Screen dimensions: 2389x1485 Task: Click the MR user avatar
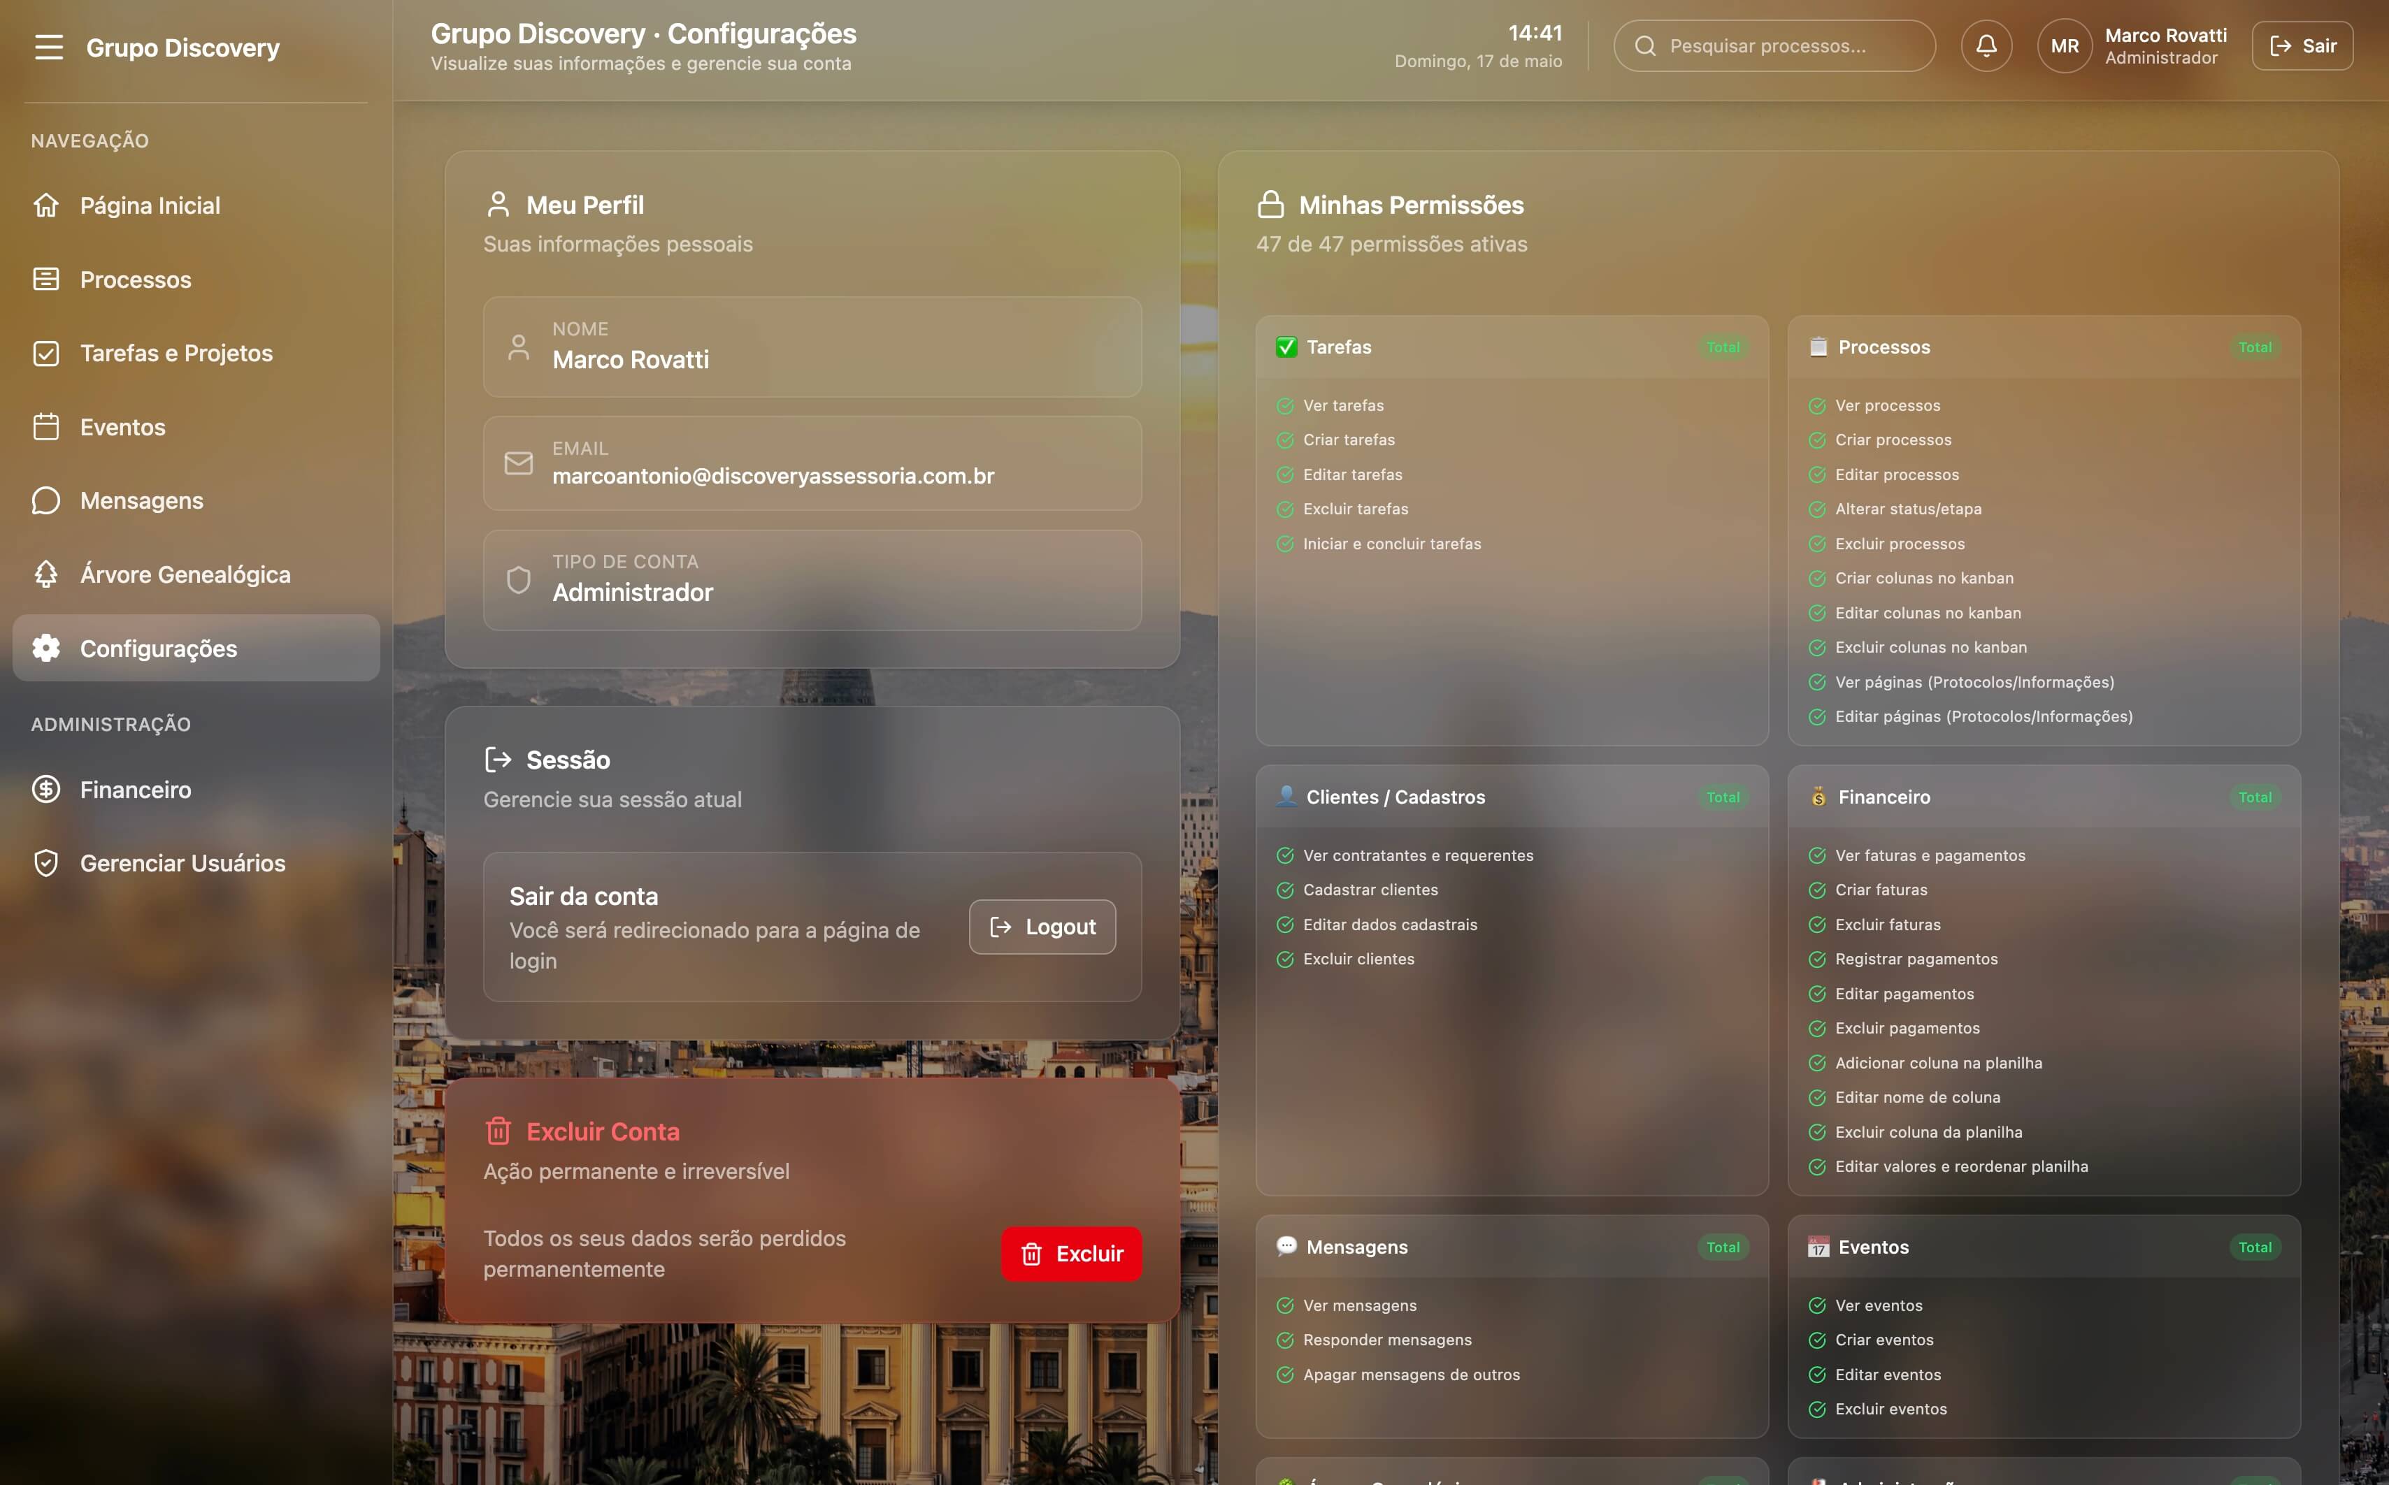[2065, 45]
